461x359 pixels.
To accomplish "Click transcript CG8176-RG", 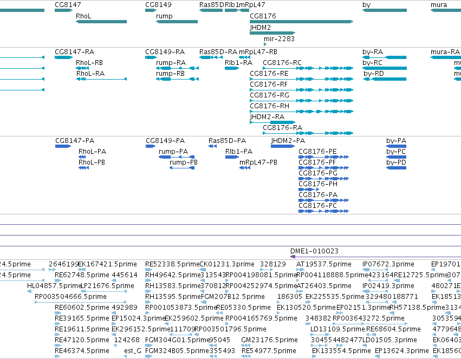I will tap(301, 101).
